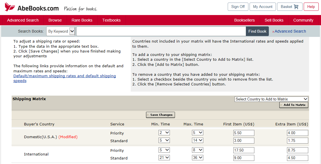Click the Sign Off button

pyautogui.click(x=238, y=7)
